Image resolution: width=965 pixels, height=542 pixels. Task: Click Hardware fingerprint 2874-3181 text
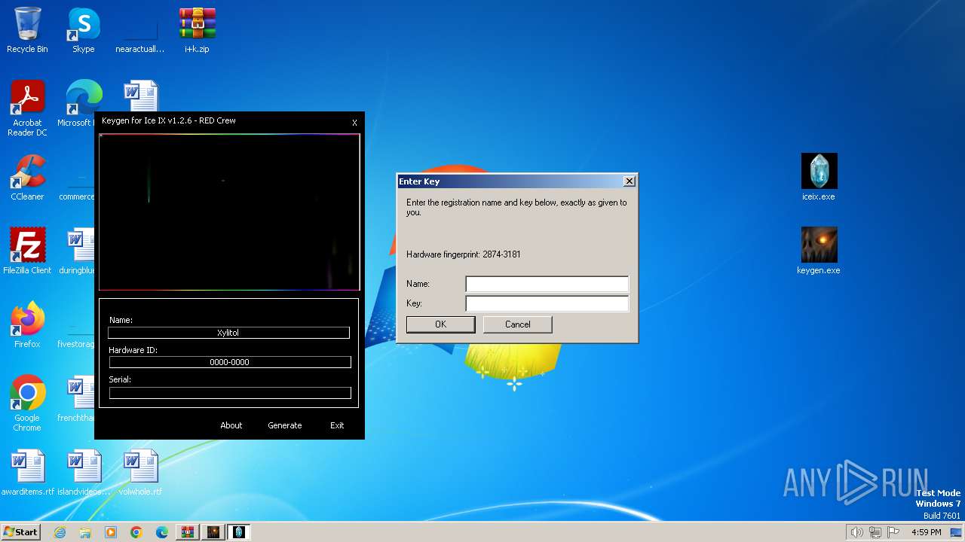click(464, 254)
